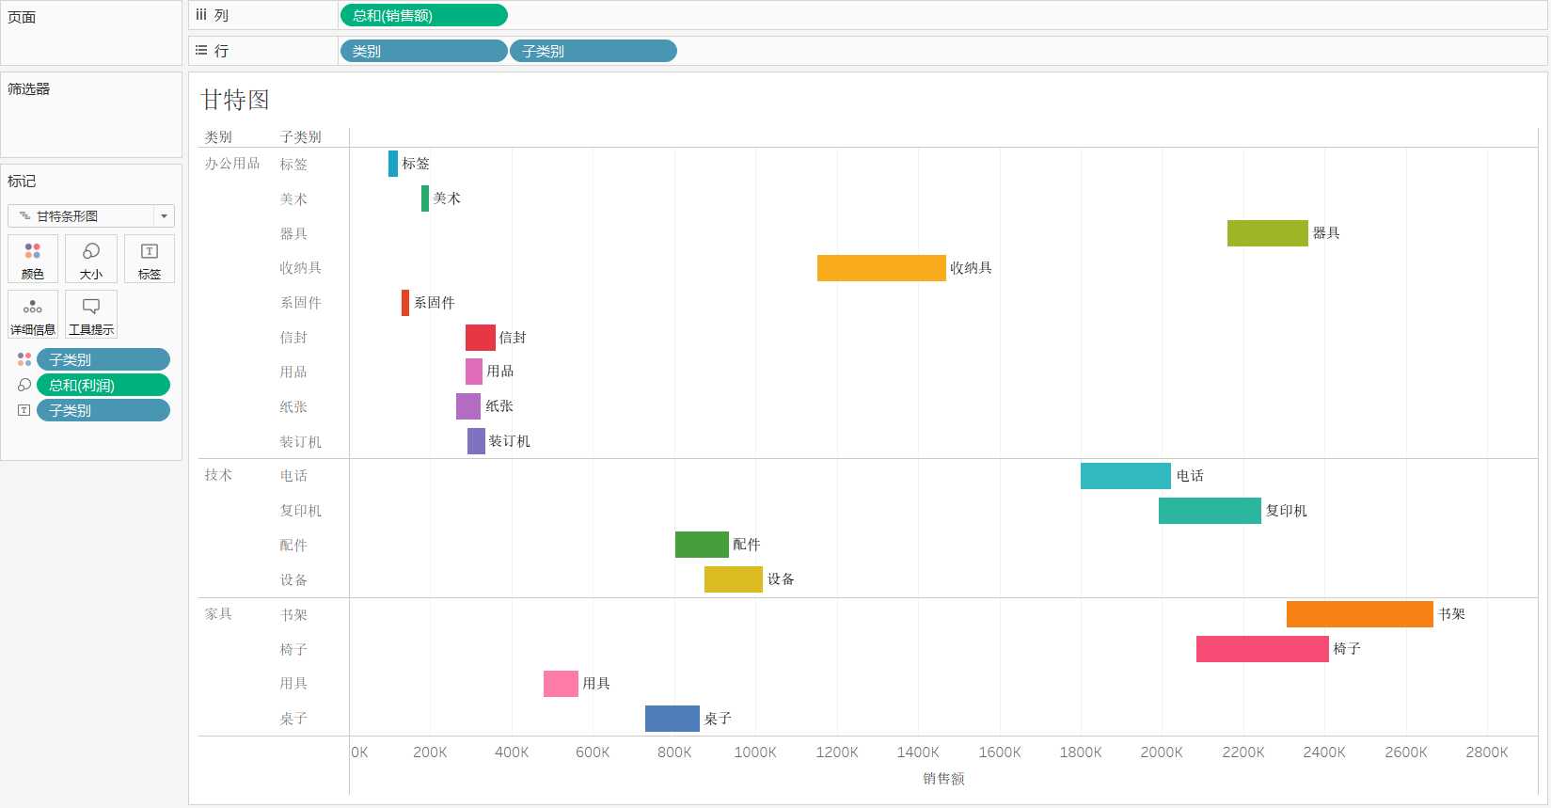Select the 用具 light pink Gantt bar
This screenshot has height=808, width=1551.
click(x=561, y=684)
